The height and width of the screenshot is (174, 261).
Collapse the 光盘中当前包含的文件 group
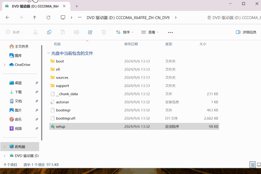[49, 53]
